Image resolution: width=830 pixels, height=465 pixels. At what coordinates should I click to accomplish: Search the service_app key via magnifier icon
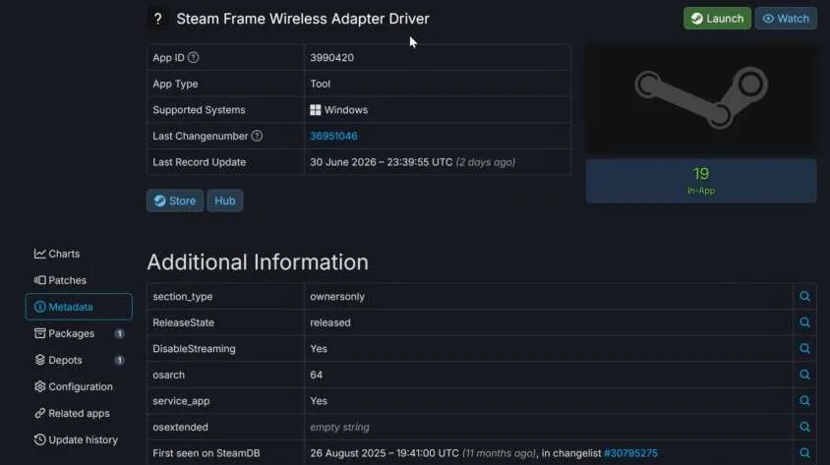[x=804, y=401]
